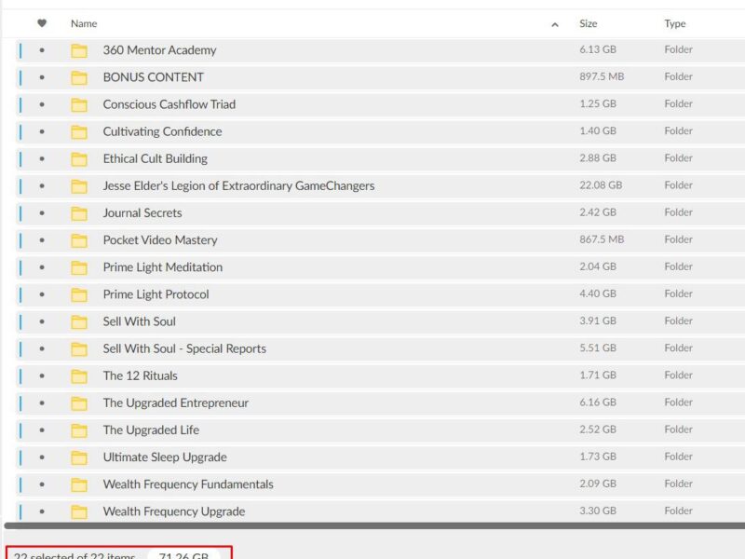Click the Prime Light Protocol folder icon
This screenshot has height=559, width=745.
coord(79,294)
